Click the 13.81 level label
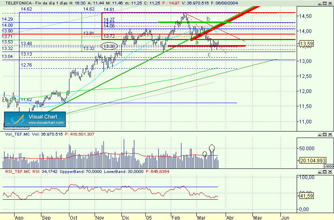This screenshot has width=334, height=220. tap(89, 33)
